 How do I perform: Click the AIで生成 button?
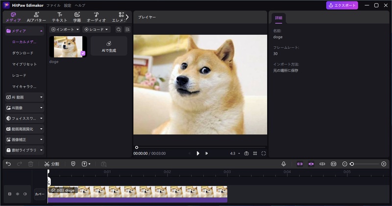109,46
